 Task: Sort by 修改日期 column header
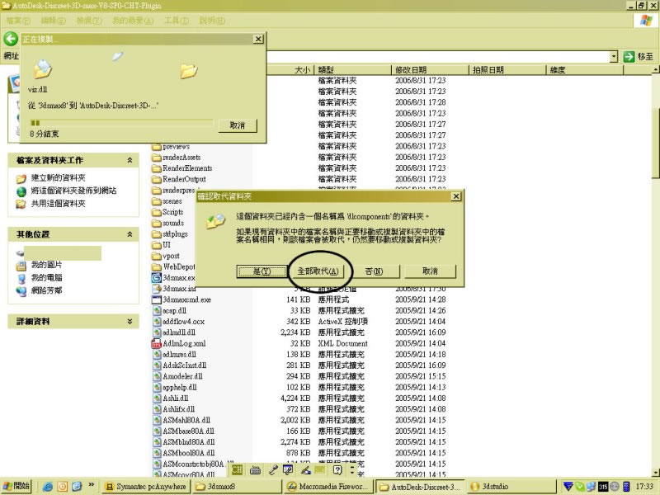click(429, 70)
